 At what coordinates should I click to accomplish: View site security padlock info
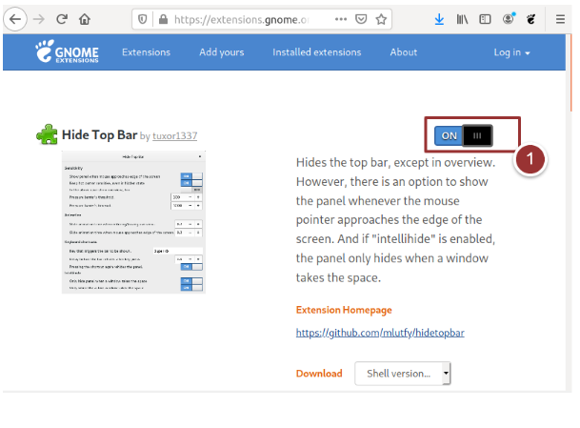(163, 19)
